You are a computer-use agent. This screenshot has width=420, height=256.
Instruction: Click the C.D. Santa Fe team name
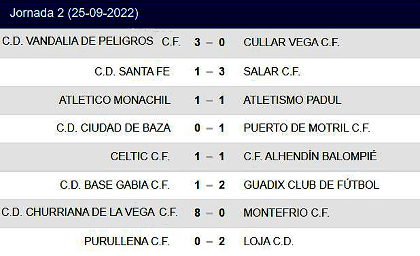(132, 72)
